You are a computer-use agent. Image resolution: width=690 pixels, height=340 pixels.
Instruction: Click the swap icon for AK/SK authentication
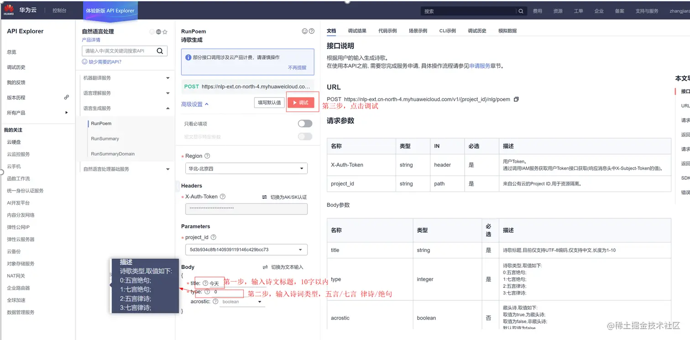(x=264, y=197)
